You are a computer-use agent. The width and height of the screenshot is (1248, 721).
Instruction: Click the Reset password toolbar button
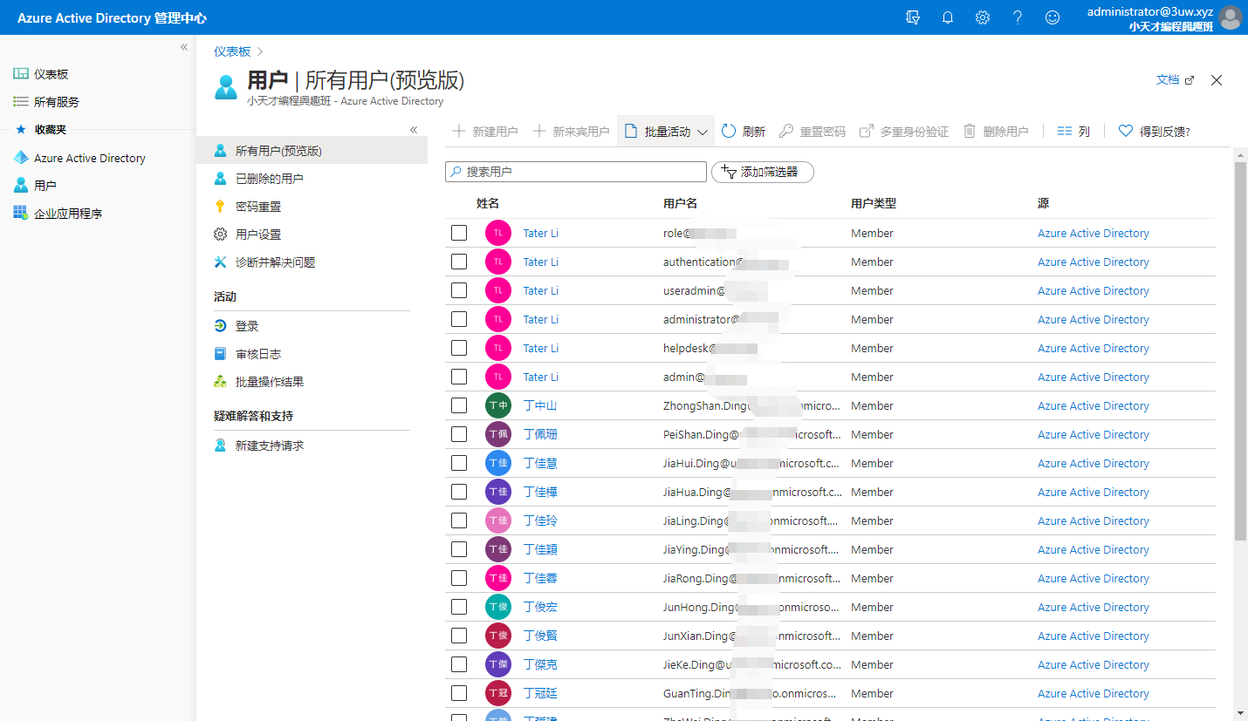812,132
